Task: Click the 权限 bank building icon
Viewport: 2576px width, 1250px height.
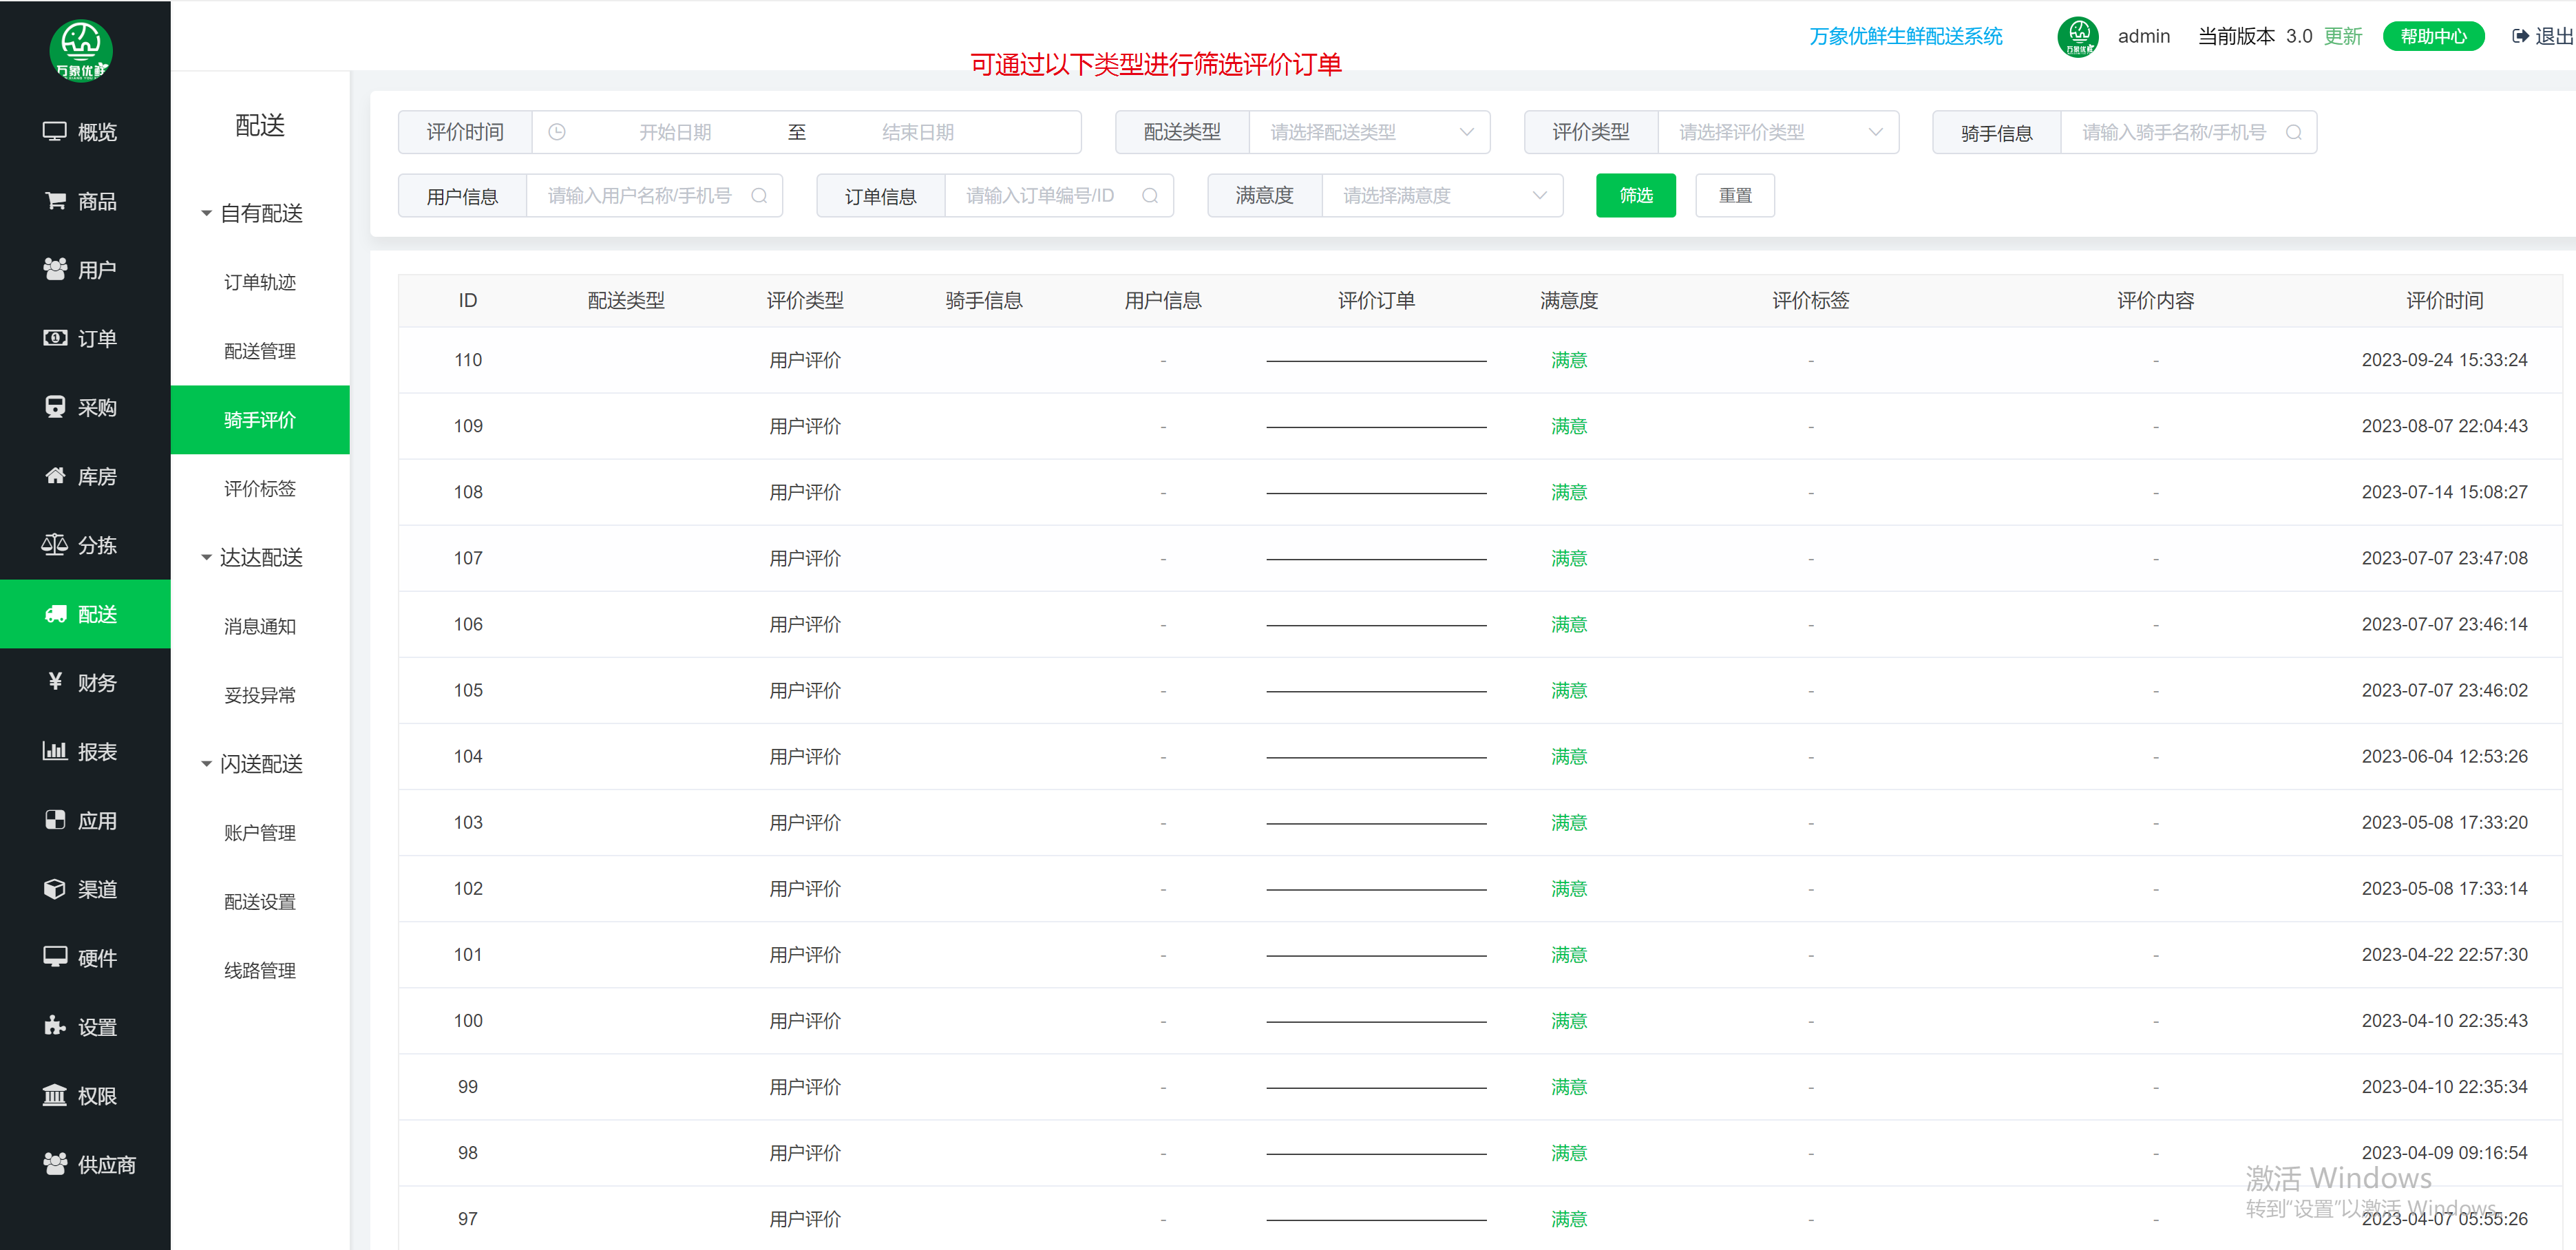Action: pos(54,1095)
